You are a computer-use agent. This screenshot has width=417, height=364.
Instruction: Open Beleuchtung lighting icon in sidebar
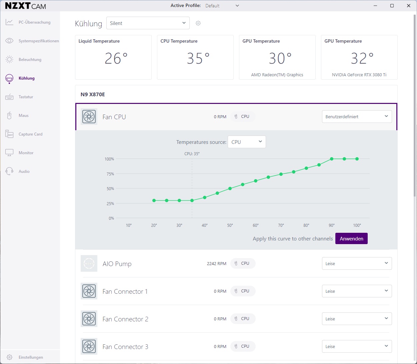click(9, 60)
